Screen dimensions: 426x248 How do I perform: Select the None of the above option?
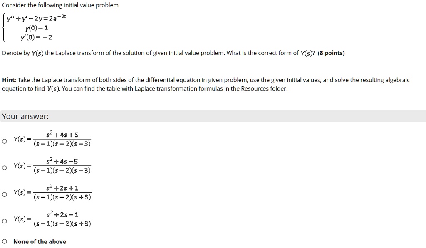click(4, 241)
